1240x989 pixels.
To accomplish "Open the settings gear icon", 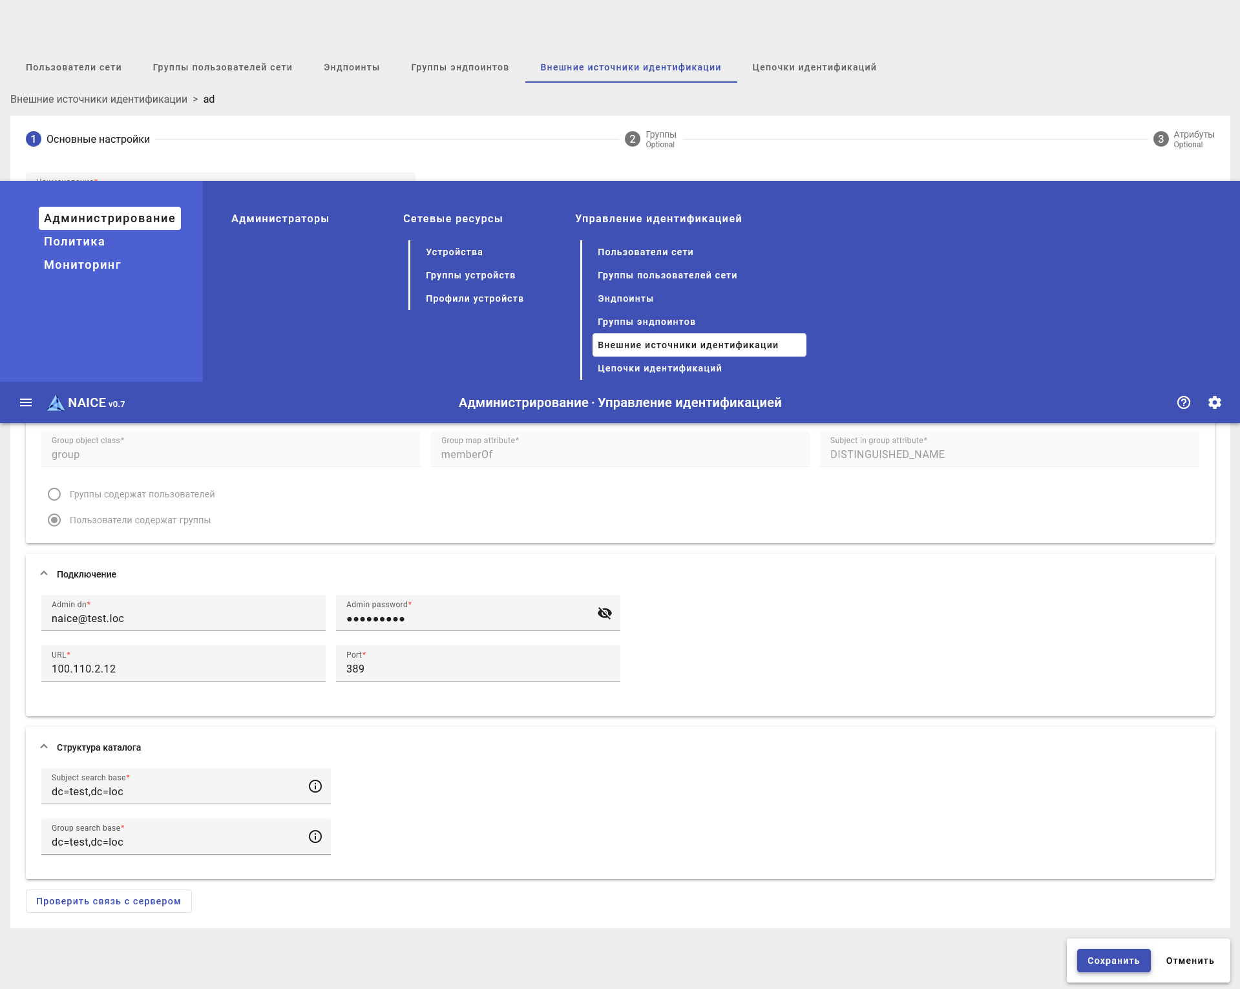I will (x=1215, y=402).
